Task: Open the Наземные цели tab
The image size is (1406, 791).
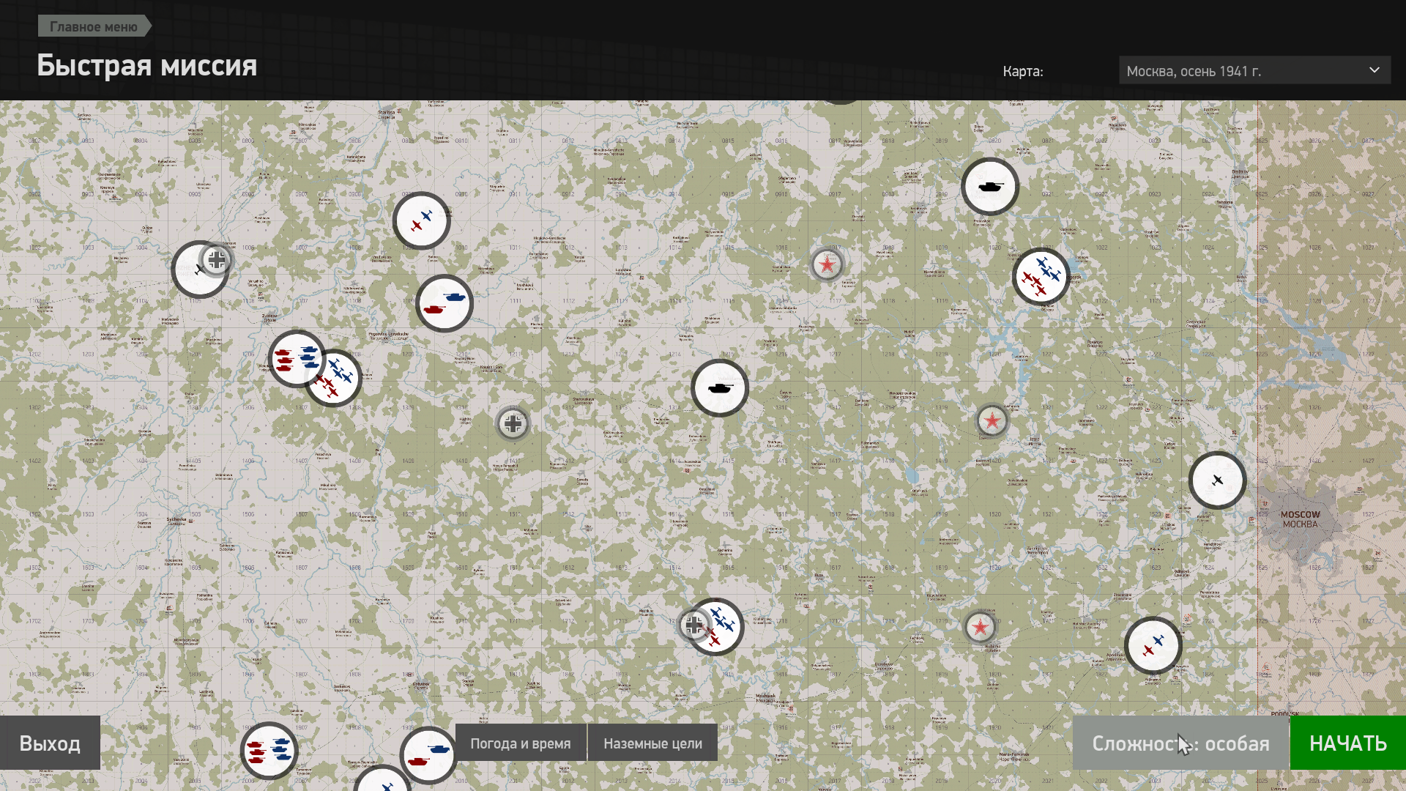Action: click(x=652, y=743)
